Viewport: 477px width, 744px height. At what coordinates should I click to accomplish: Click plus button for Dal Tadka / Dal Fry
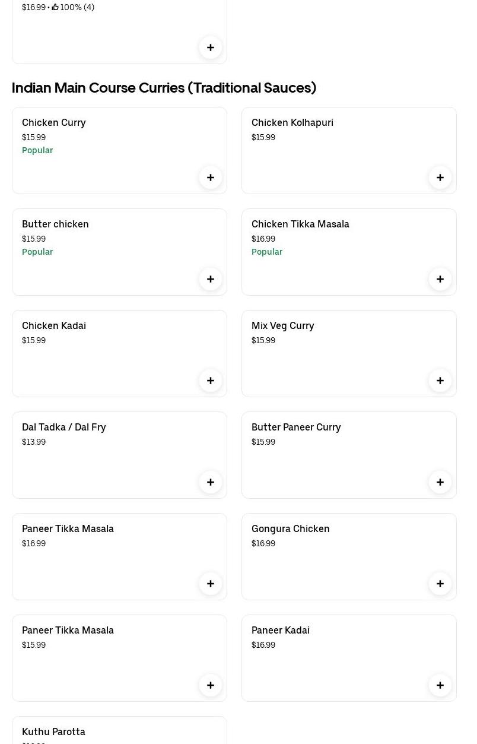[x=211, y=482]
